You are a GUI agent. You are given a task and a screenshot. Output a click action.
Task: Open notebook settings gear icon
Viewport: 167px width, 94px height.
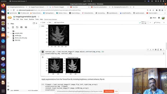pyautogui.click(x=159, y=18)
